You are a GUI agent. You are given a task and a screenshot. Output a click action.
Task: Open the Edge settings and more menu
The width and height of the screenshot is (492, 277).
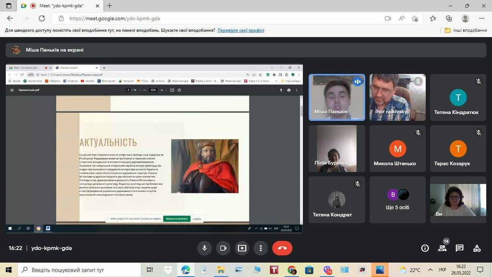[x=482, y=18]
